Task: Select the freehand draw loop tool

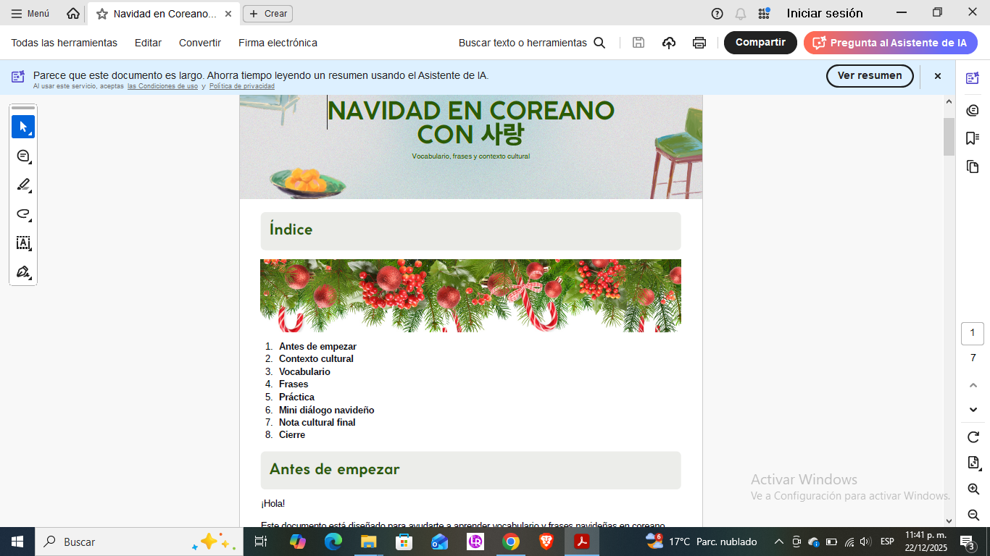Action: [23, 214]
